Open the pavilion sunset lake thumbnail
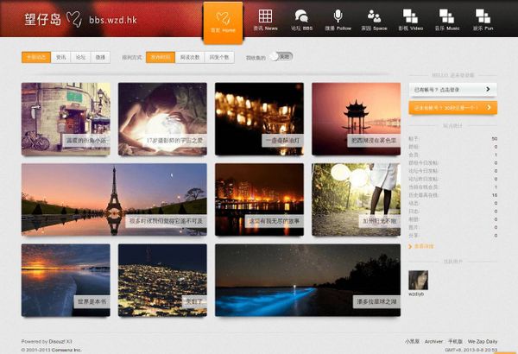This screenshot has height=354, width=518. coord(356,119)
